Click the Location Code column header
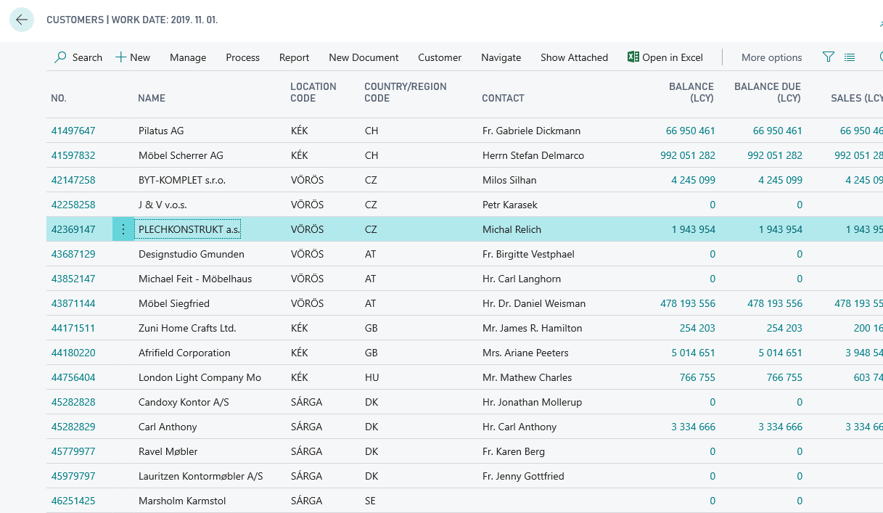Viewport: 883px width, 513px height. (x=313, y=92)
